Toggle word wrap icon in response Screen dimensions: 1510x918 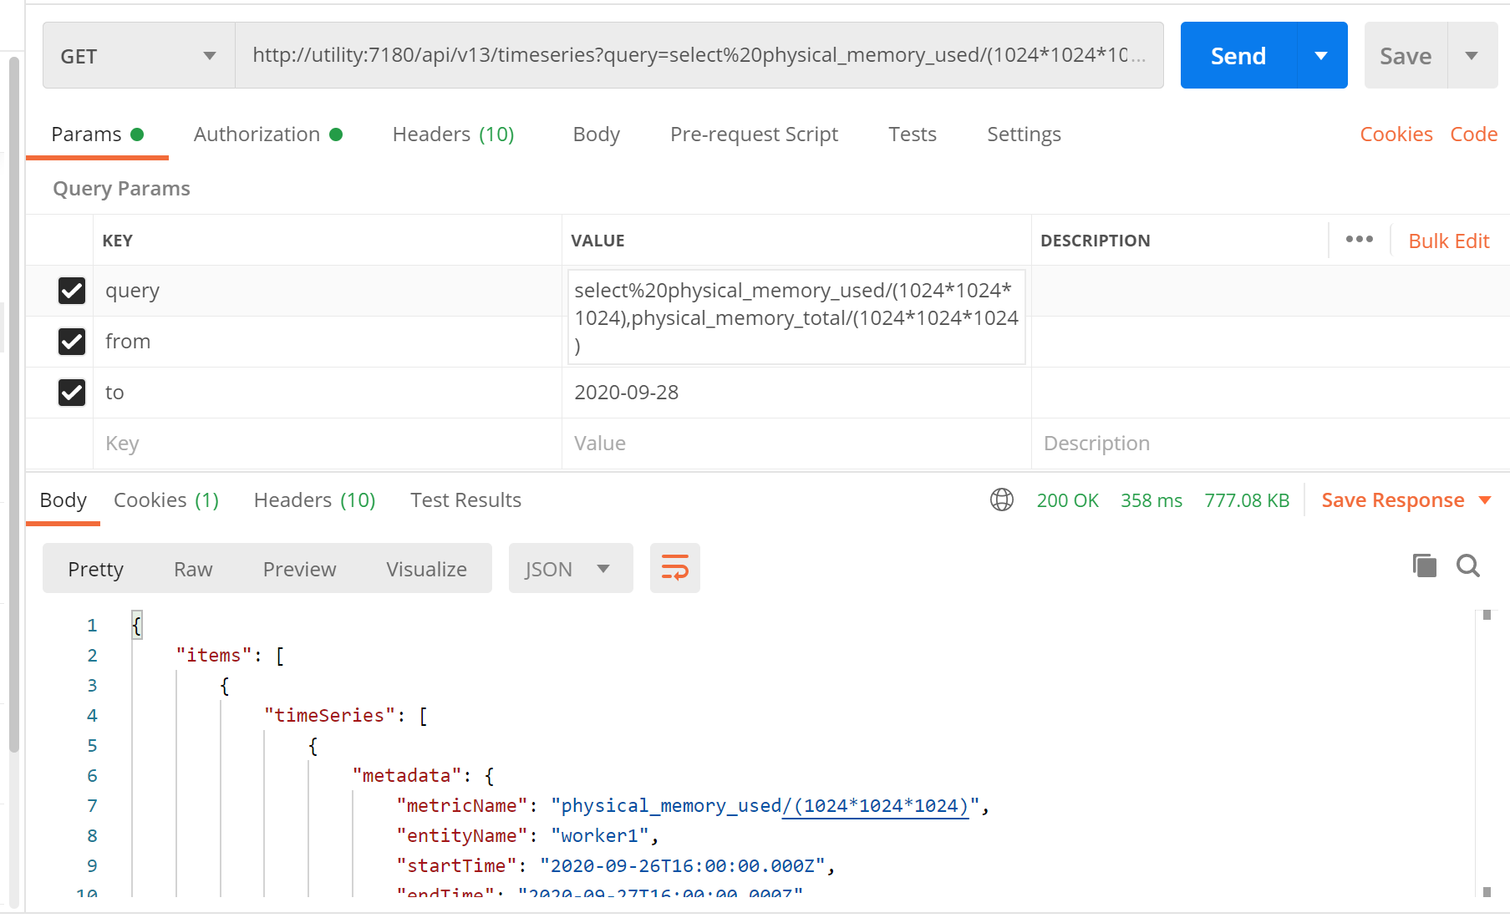click(x=674, y=568)
